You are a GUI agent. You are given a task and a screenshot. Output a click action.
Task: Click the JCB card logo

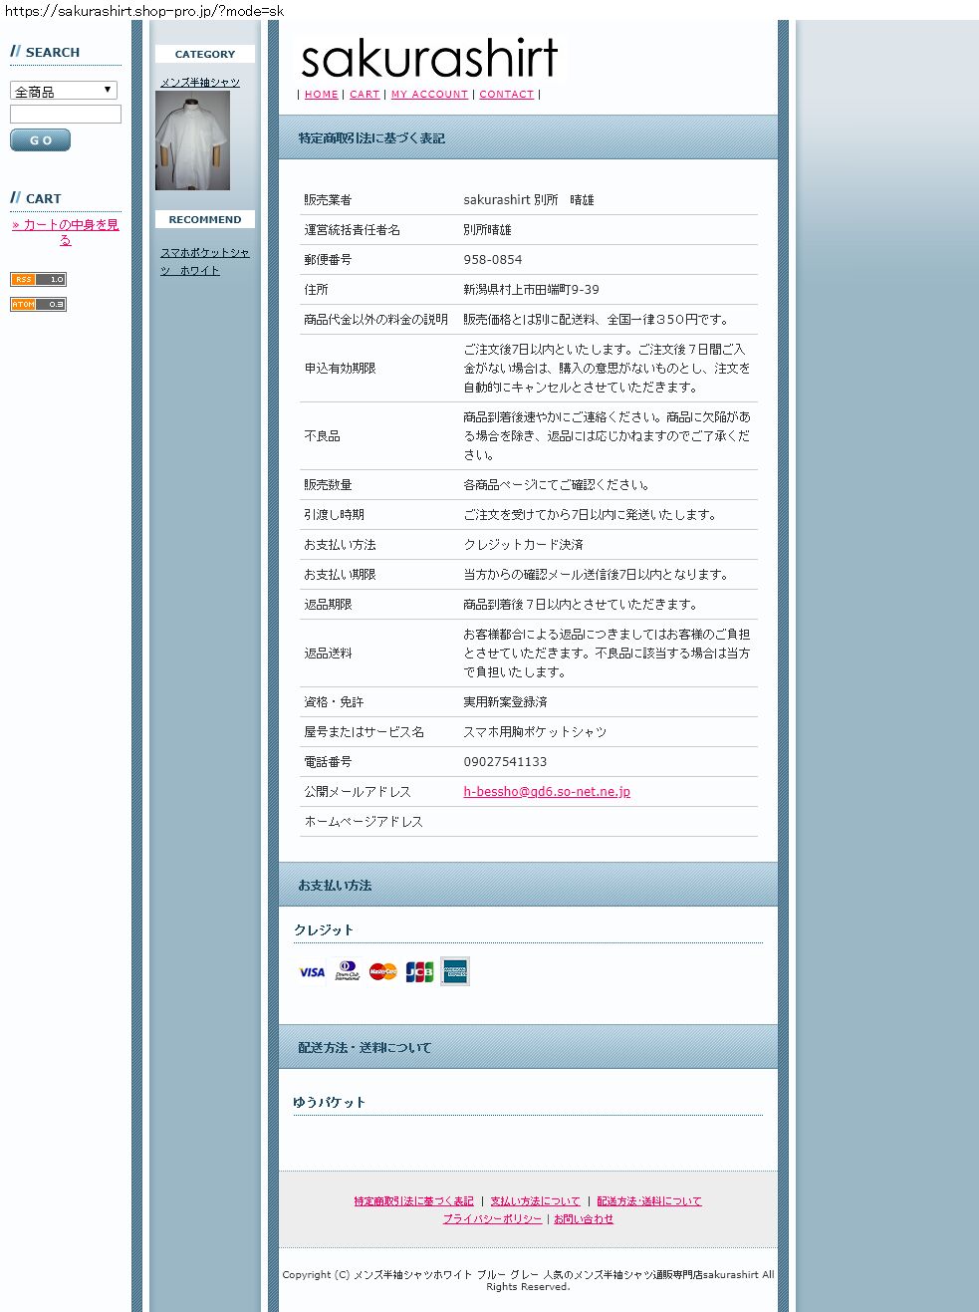point(419,972)
